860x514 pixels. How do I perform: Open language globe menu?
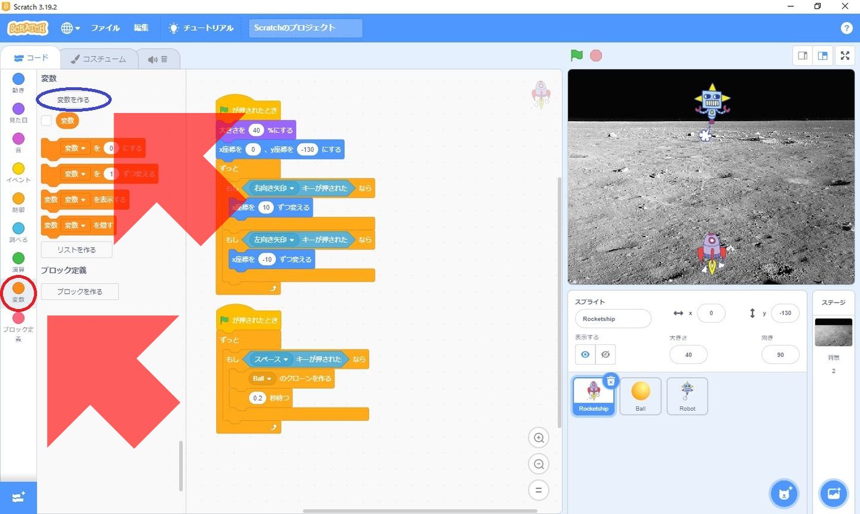[70, 28]
